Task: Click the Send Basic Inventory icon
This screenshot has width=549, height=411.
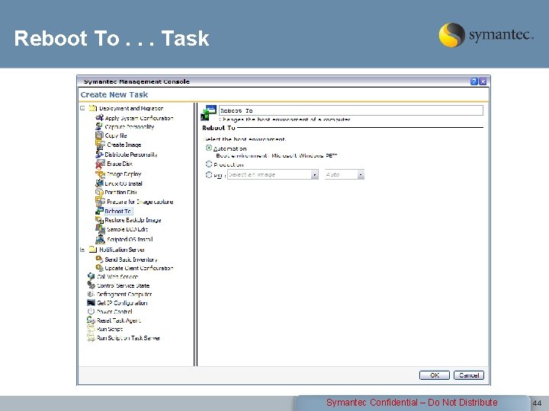Action: 99,259
